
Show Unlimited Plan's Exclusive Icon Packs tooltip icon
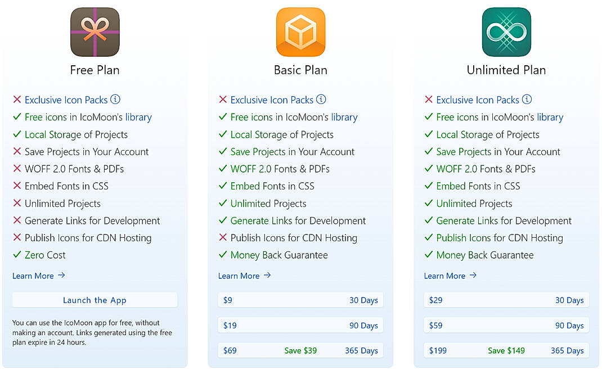click(527, 99)
